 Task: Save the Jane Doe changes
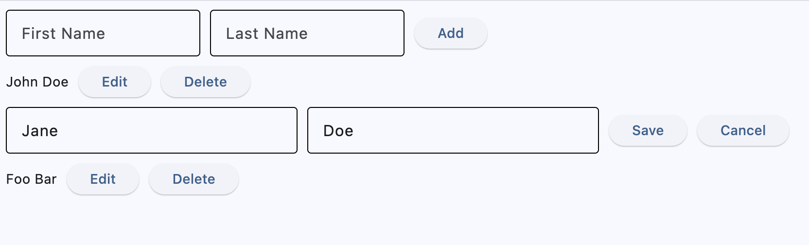click(x=648, y=130)
